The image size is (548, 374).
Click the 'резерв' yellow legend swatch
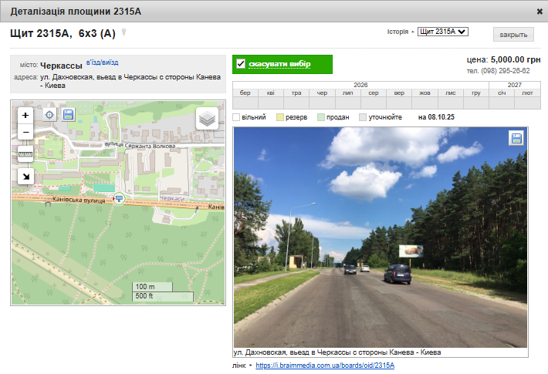pos(280,117)
